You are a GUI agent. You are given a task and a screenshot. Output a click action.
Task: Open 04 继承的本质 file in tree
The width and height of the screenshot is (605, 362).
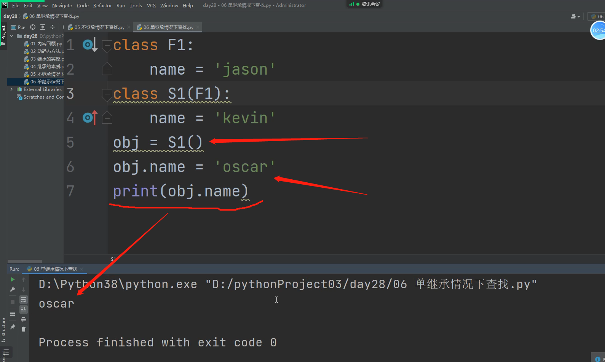(x=43, y=67)
